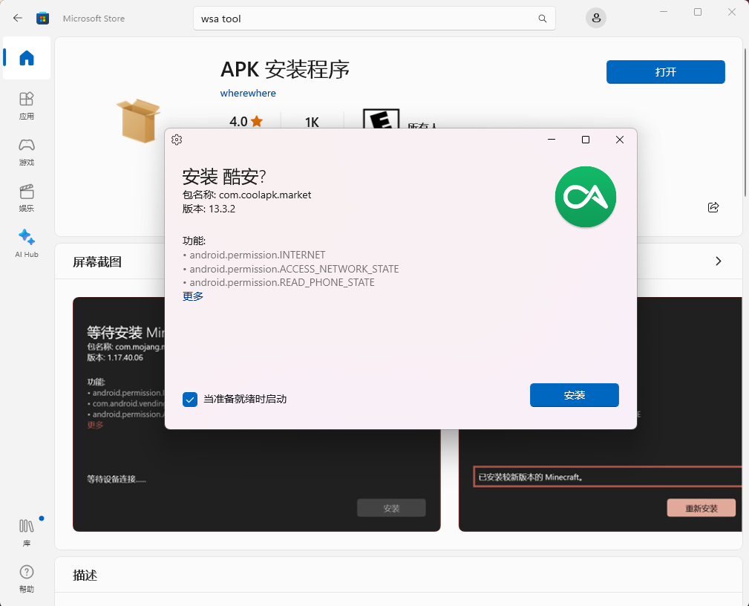Click the 安装 install button
Viewport: 749px width, 606px height.
coord(574,395)
